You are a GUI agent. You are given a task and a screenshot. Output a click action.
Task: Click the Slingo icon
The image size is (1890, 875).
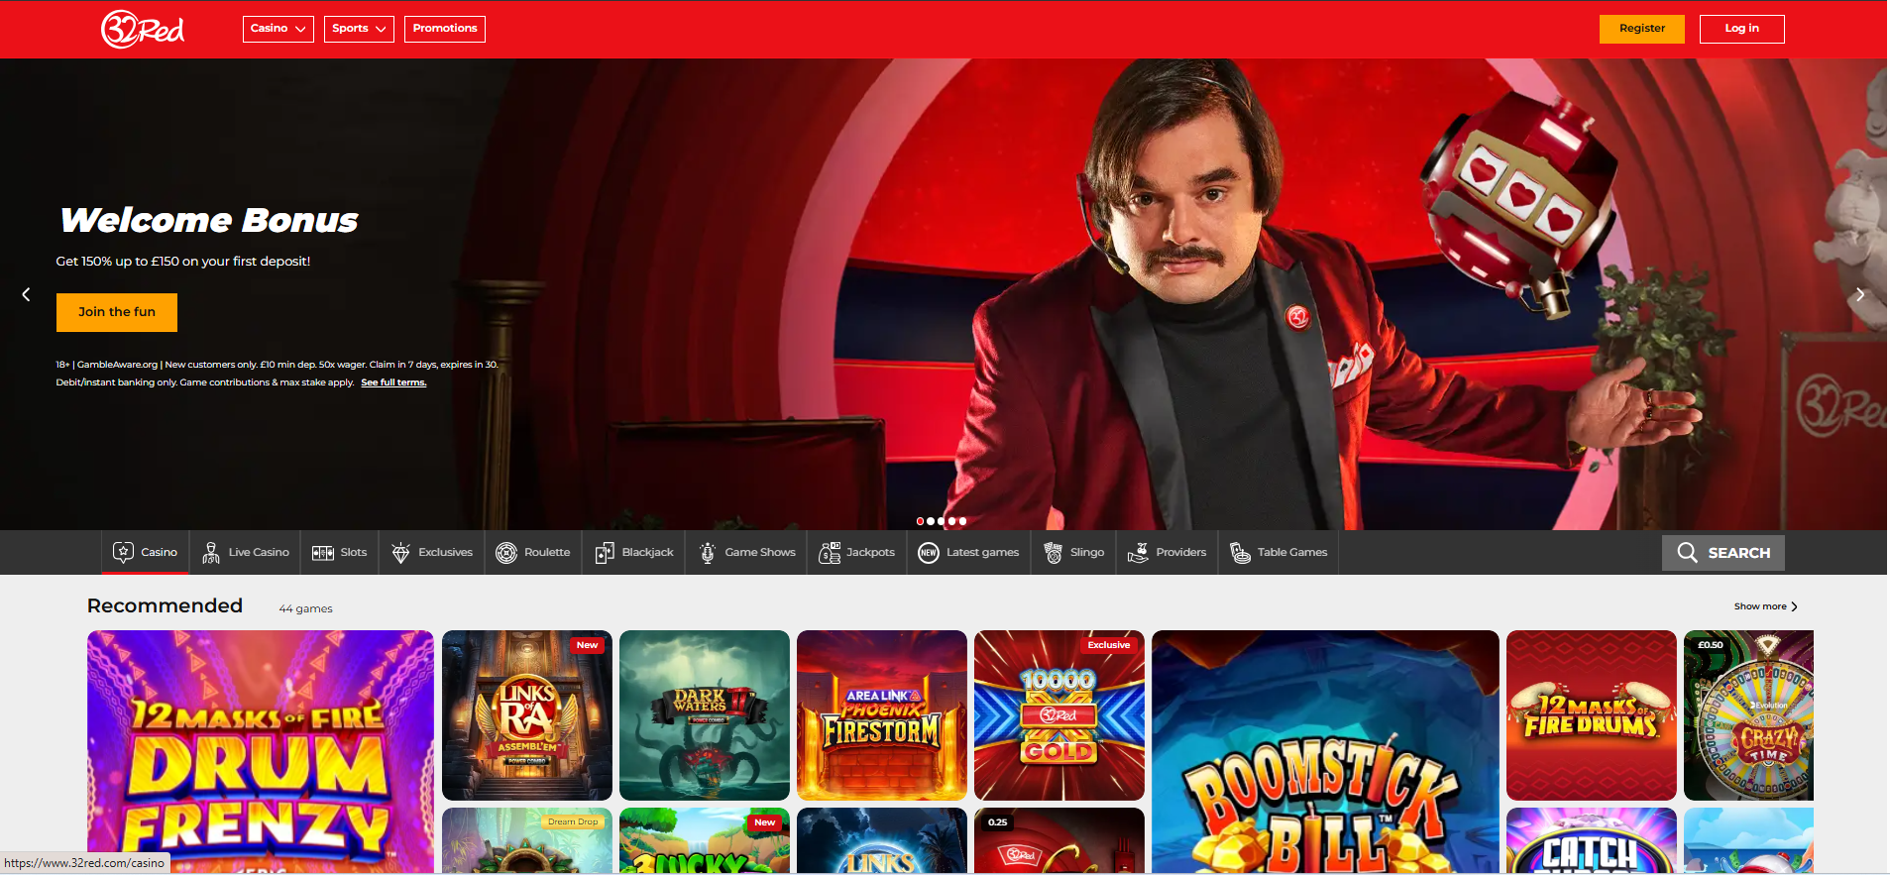tap(1054, 553)
